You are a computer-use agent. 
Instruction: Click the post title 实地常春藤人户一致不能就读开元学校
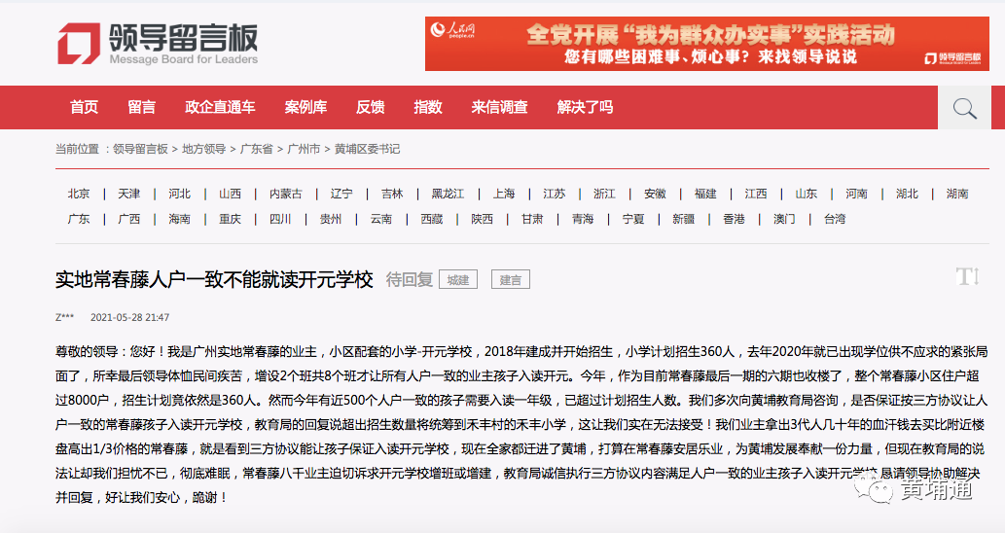point(214,279)
